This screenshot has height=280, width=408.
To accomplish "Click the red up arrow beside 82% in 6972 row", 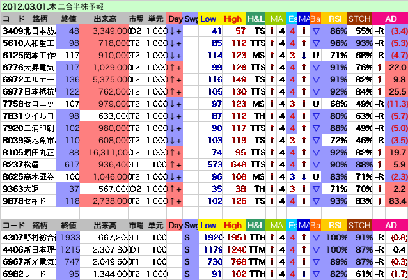I will pos(379,80).
